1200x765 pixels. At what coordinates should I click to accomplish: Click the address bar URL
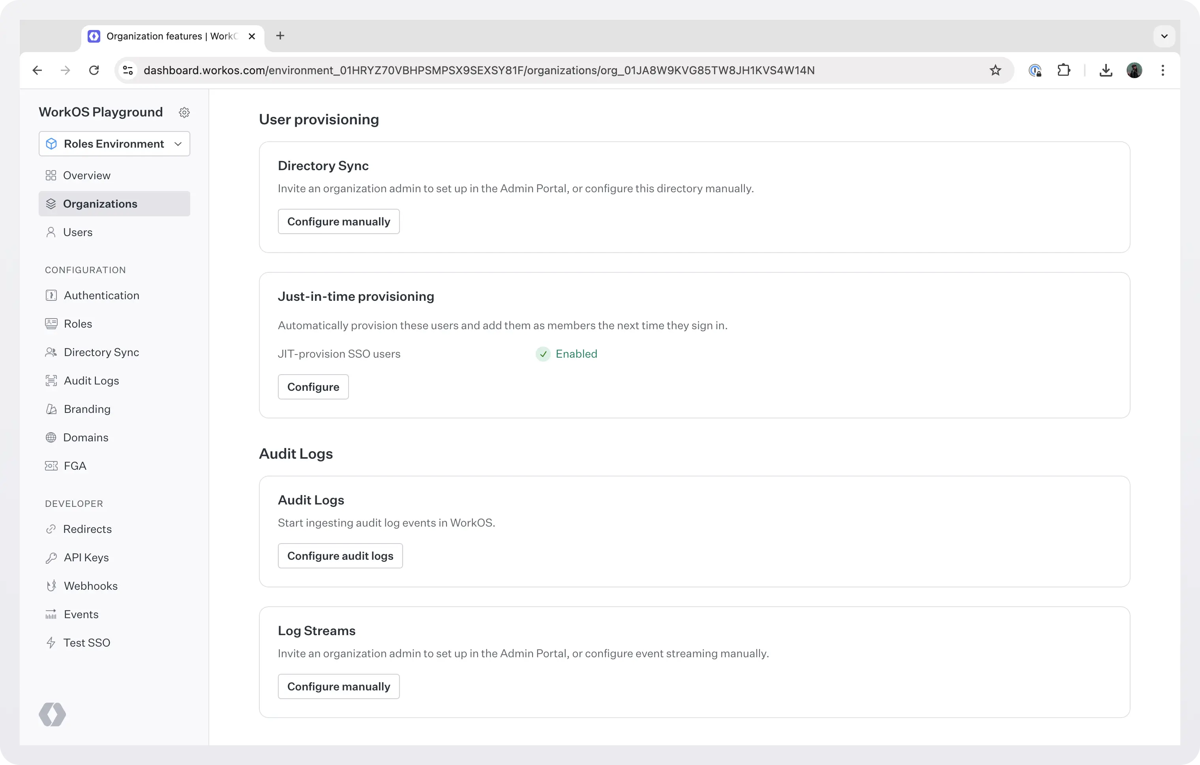[x=479, y=70]
